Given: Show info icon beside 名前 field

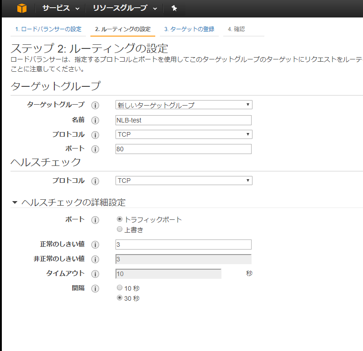Looking at the screenshot, I should [95, 121].
